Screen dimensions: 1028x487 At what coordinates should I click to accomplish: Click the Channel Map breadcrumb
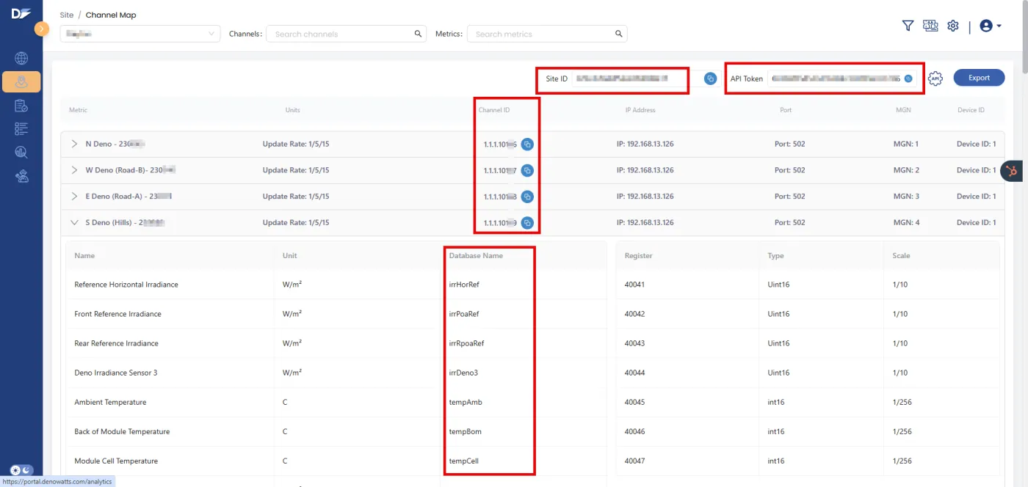(111, 15)
